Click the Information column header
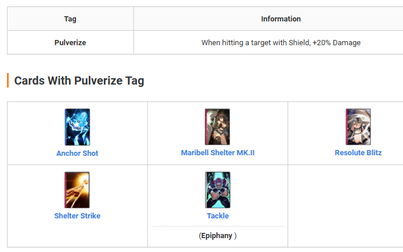This screenshot has width=403, height=252. point(281,19)
